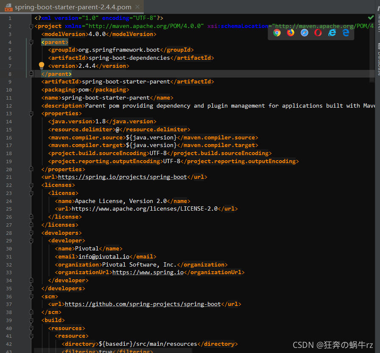This screenshot has width=380, height=353.
Task: Click the Pivotal developer name on line 30
Action: click(x=87, y=249)
